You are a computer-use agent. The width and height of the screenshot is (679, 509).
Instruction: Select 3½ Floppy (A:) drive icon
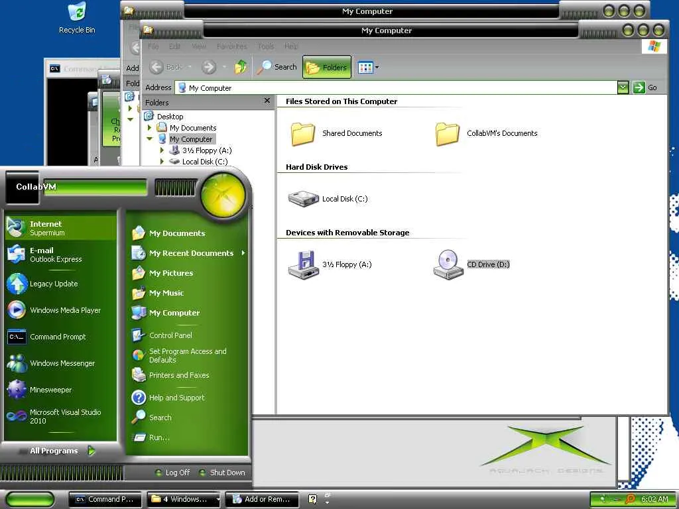[330, 264]
